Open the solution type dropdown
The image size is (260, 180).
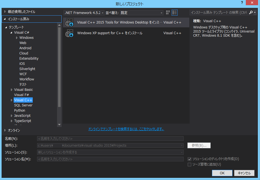pos(182,152)
